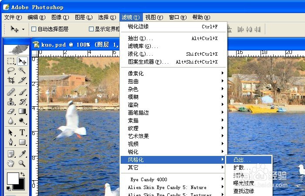Open the 编辑 menu

click(36, 17)
